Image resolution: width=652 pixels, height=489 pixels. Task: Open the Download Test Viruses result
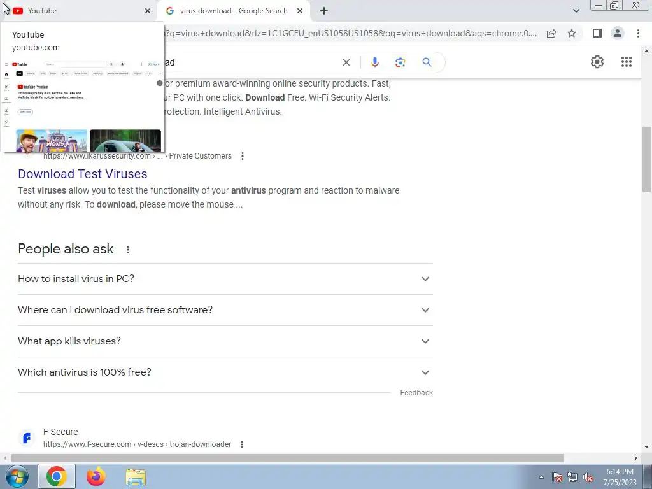point(82,174)
